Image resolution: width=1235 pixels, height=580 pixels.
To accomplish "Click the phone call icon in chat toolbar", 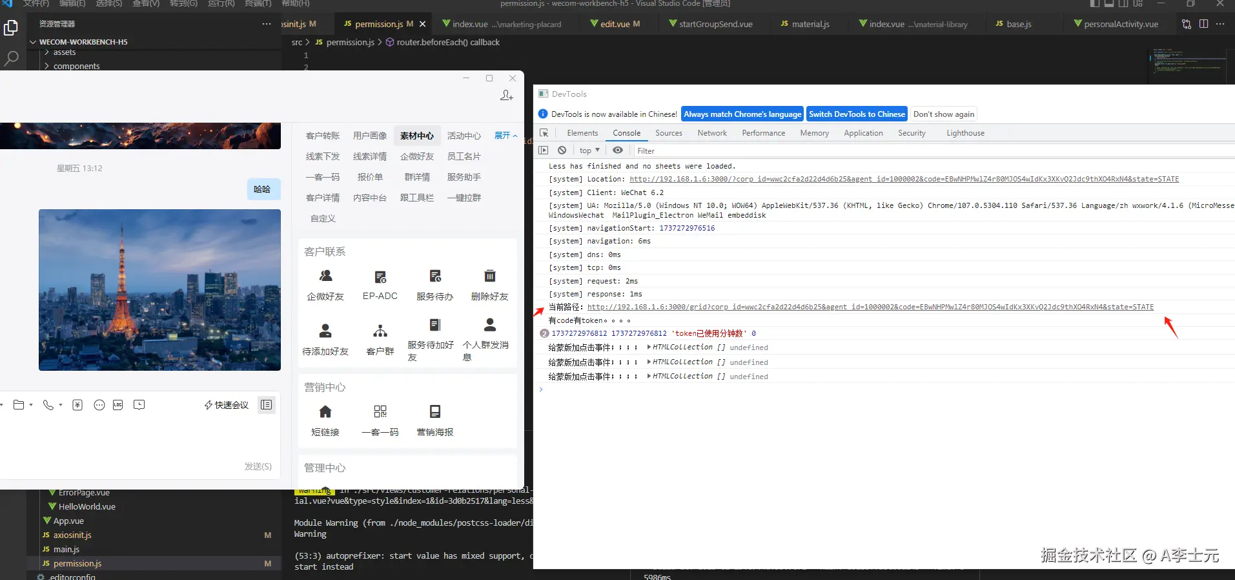I will point(48,405).
